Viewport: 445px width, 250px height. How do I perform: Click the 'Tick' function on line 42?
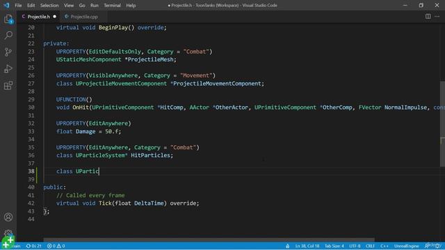tap(105, 203)
